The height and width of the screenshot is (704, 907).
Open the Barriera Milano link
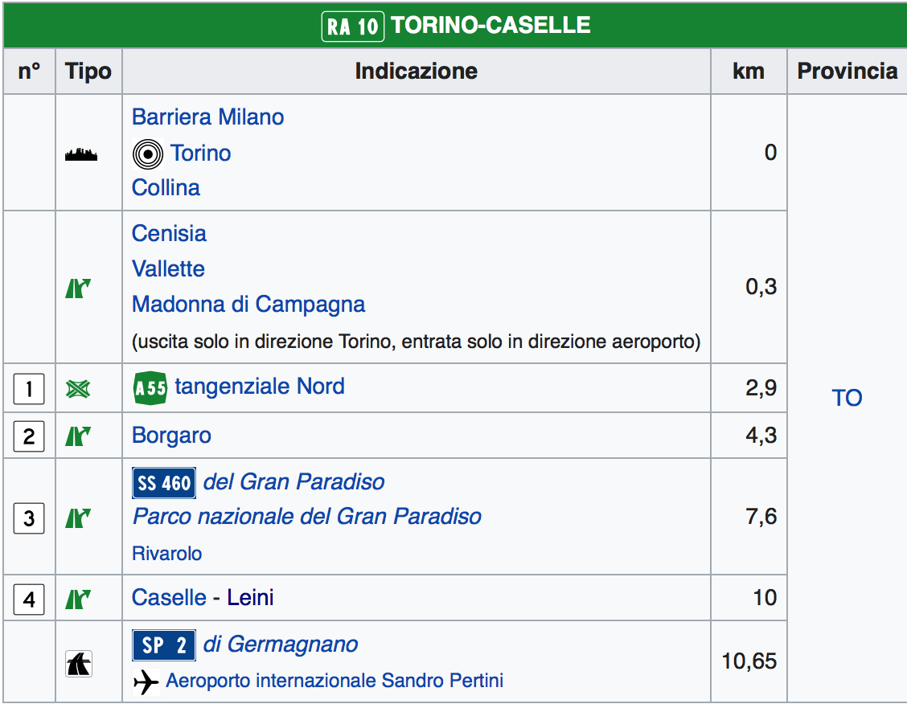pos(207,117)
